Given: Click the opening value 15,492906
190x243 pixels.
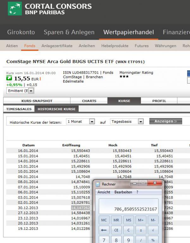Looking at the screenshot, I should point(81,166).
